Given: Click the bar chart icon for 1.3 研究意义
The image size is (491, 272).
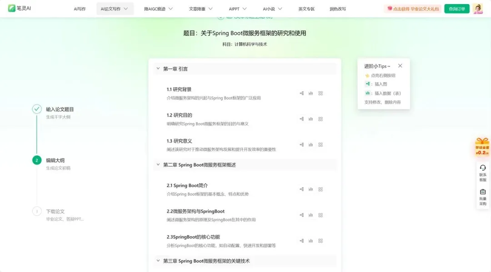Looking at the screenshot, I should (x=311, y=145).
